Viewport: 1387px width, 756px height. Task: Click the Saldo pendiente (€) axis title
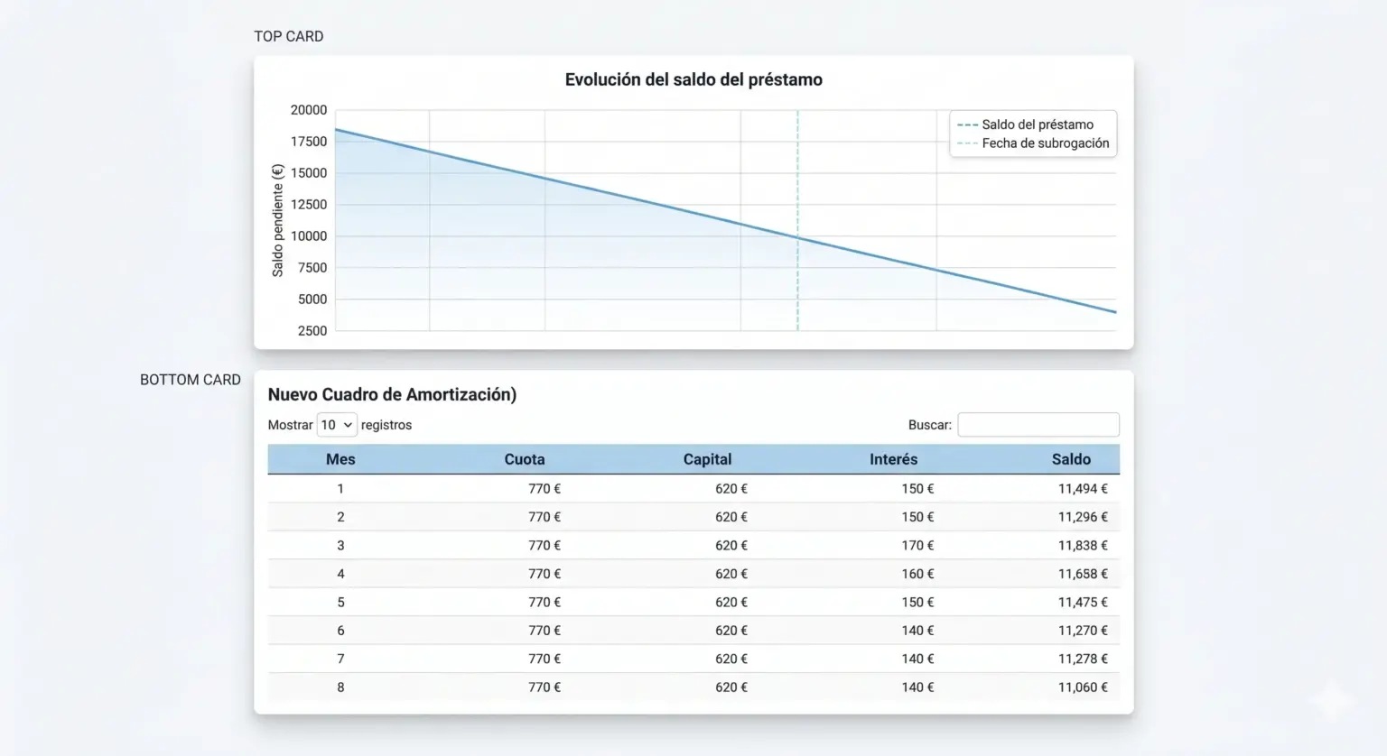click(278, 220)
